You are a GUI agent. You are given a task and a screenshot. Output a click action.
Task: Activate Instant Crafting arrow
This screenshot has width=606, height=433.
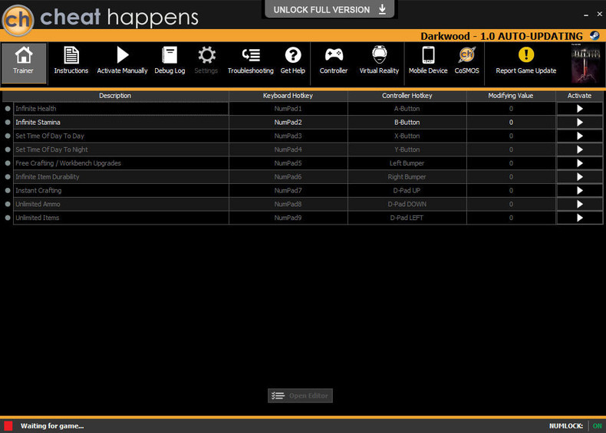579,190
